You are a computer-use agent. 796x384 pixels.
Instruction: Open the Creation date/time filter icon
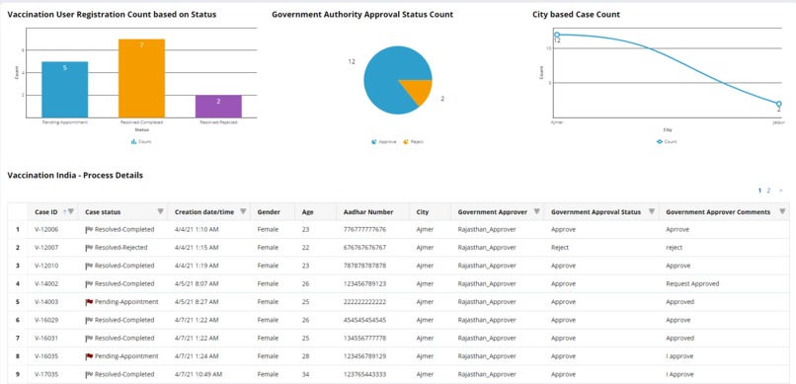pyautogui.click(x=243, y=211)
